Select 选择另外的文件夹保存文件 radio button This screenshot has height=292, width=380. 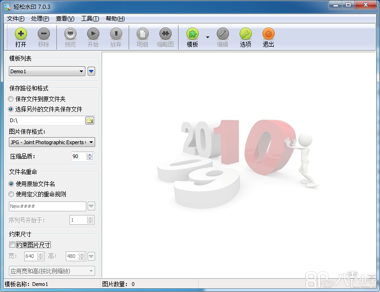pyautogui.click(x=11, y=109)
